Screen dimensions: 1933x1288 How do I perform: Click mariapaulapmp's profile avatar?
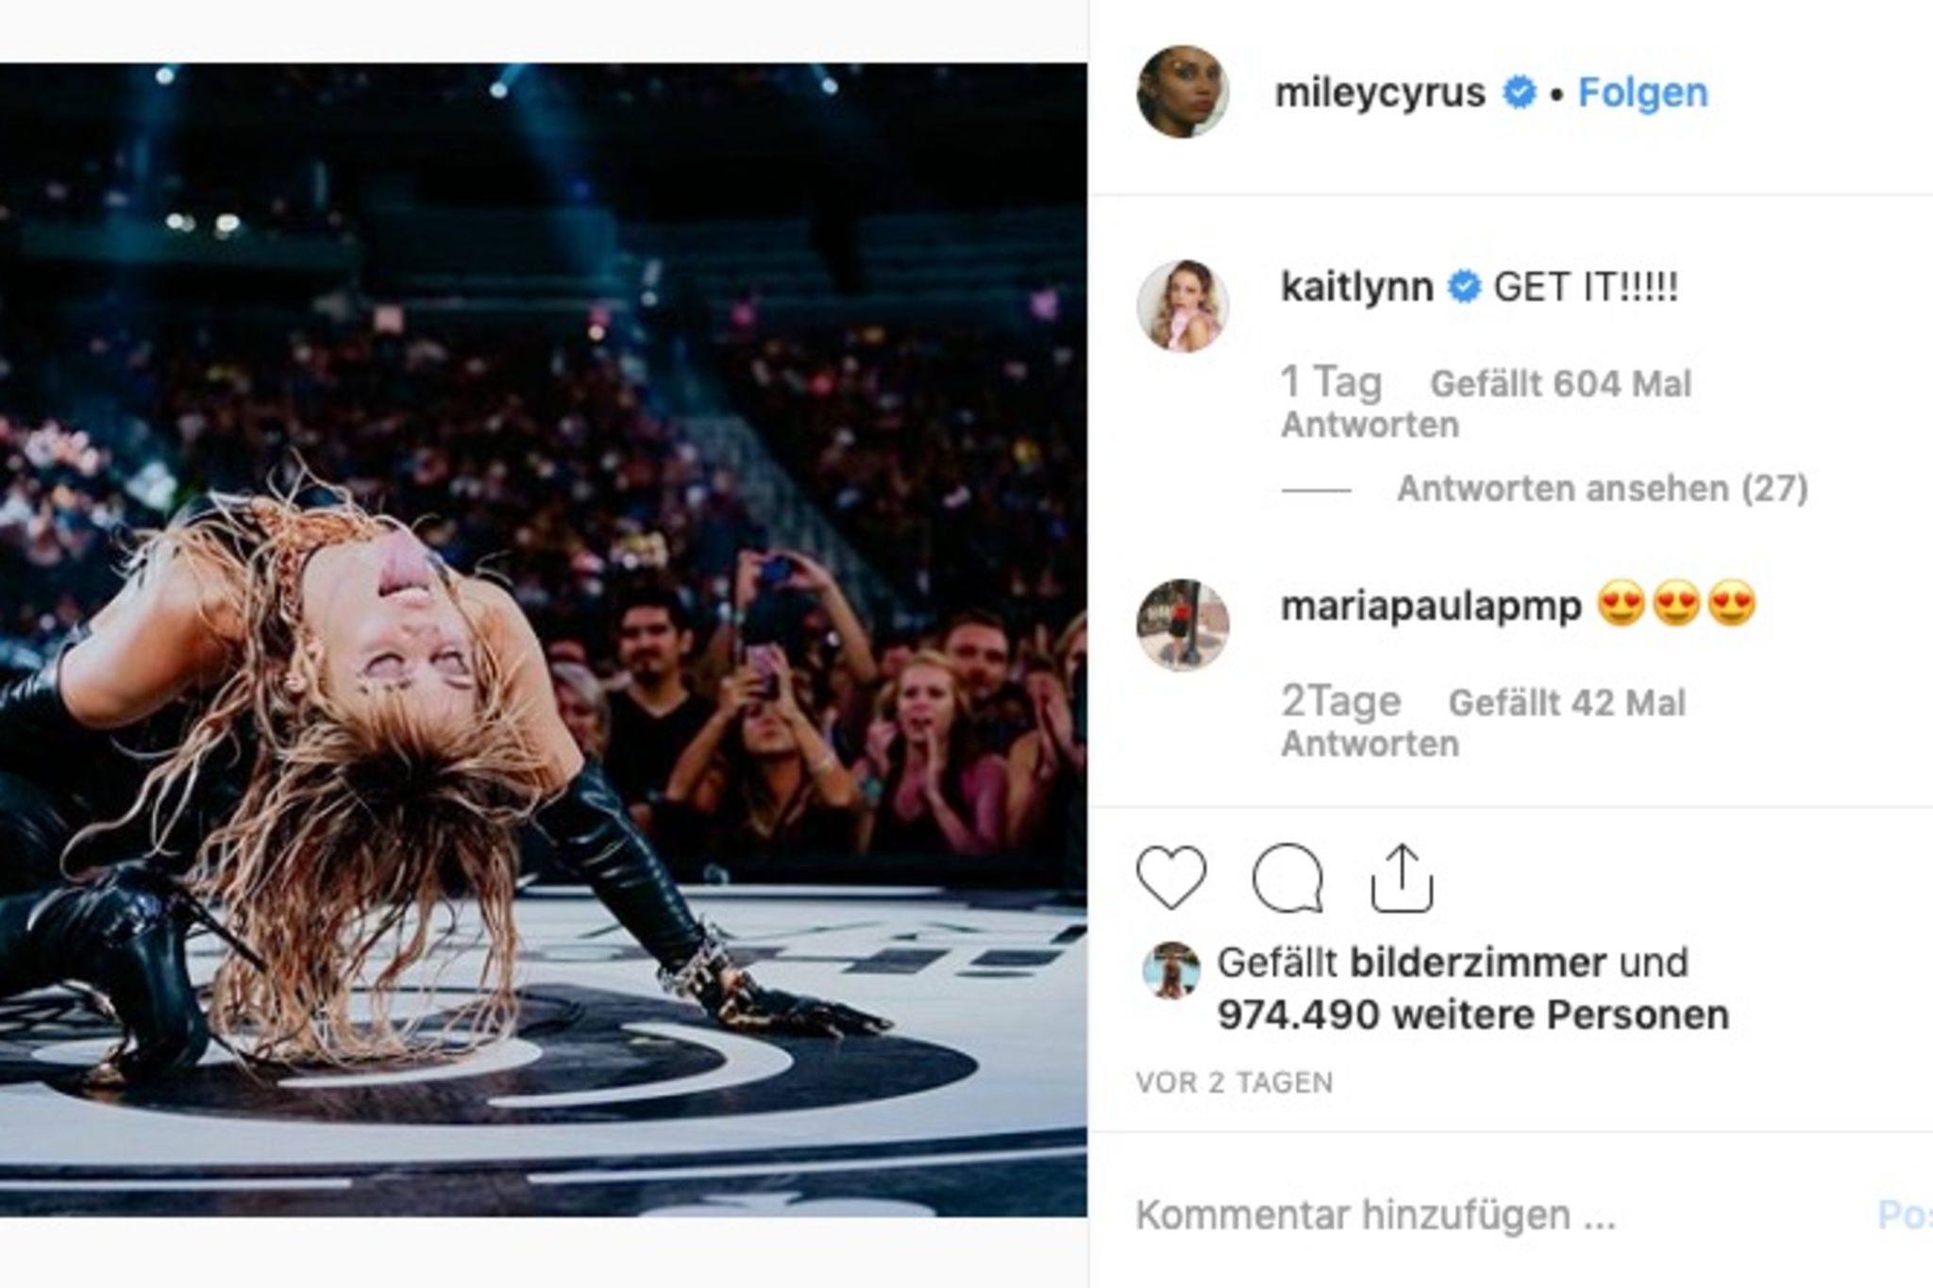pyautogui.click(x=1183, y=625)
